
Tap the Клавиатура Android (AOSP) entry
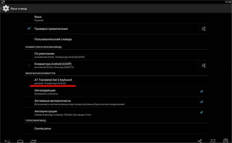pos(111,66)
